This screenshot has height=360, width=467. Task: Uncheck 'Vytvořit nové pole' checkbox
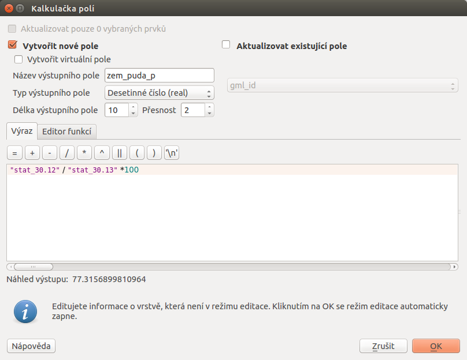[x=13, y=45]
